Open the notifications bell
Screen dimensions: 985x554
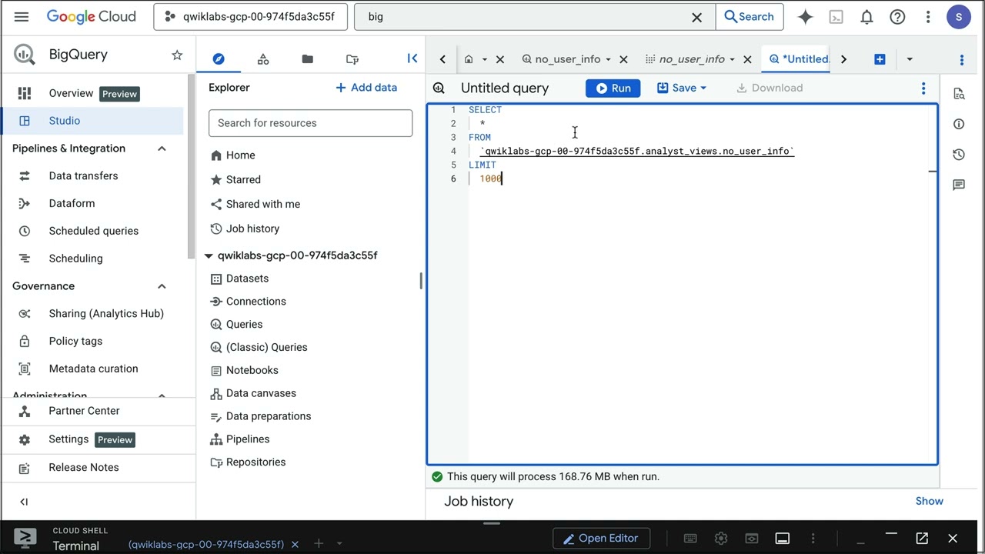[866, 16]
